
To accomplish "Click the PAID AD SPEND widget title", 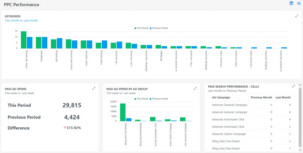I will click(16, 89).
